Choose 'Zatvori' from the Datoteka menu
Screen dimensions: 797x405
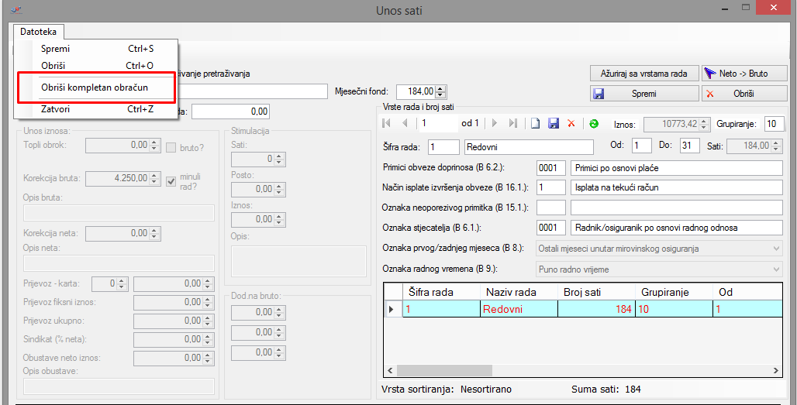[54, 109]
